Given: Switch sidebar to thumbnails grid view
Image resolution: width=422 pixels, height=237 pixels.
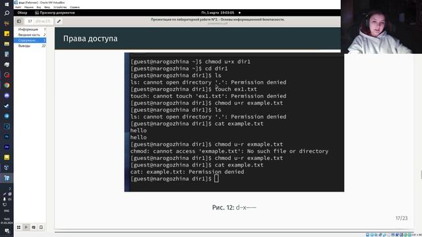Looking at the screenshot, I should [x=18, y=227].
